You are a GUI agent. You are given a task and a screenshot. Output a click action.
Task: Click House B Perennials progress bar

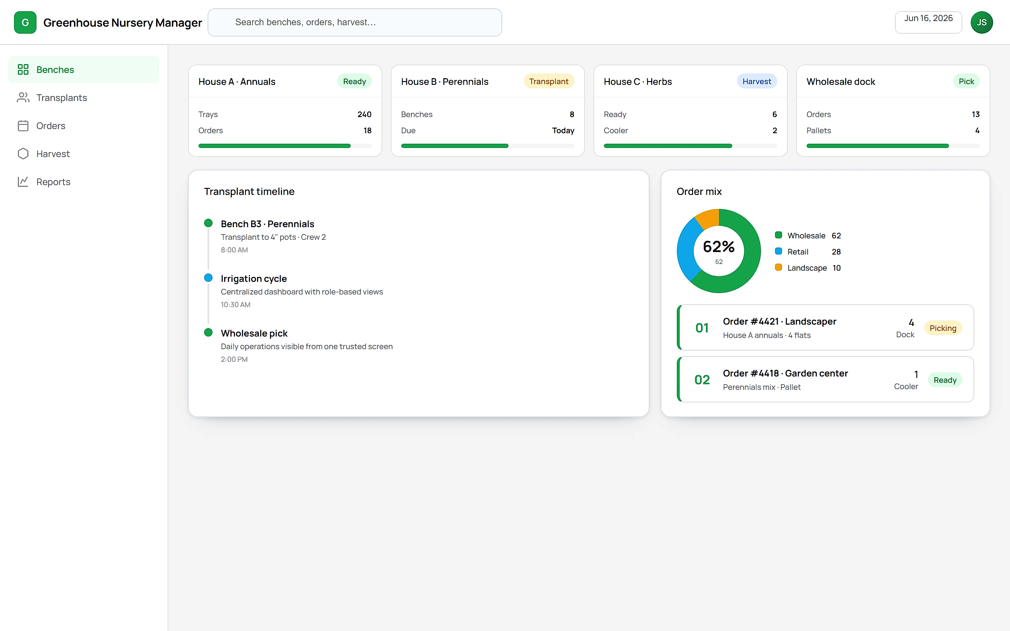tap(487, 145)
